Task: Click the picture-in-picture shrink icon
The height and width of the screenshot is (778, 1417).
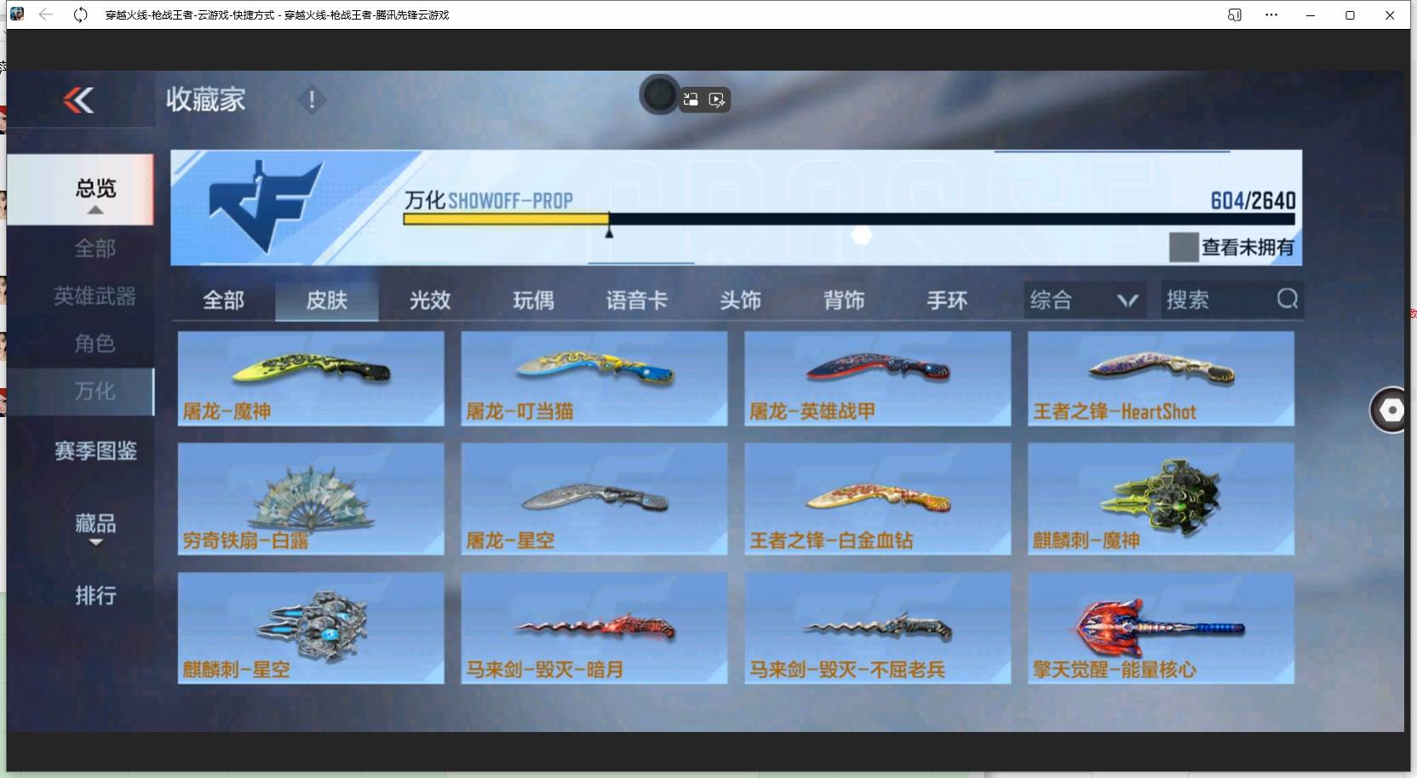Action: (691, 100)
